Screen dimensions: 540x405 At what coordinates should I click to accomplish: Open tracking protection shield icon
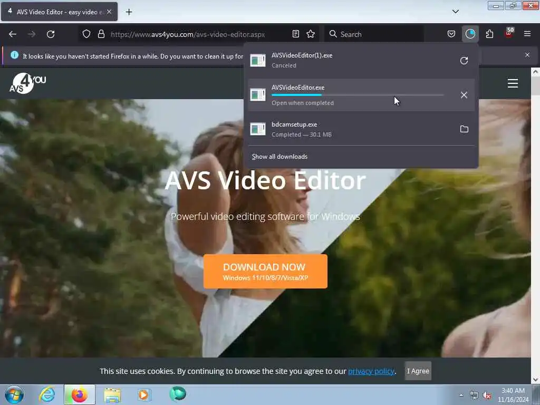click(x=86, y=34)
